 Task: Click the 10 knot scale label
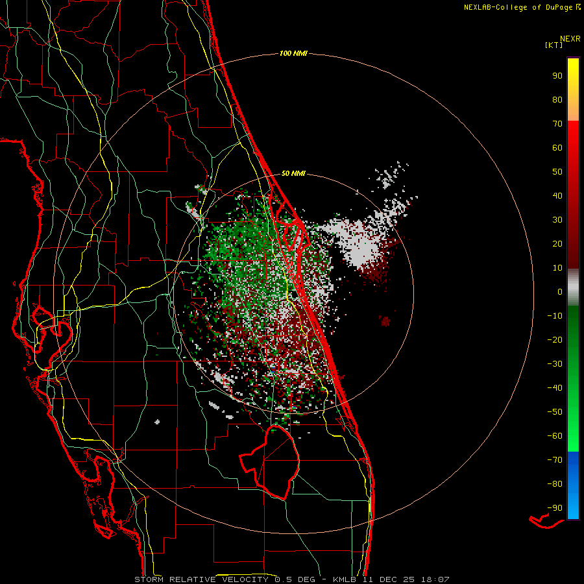[557, 267]
